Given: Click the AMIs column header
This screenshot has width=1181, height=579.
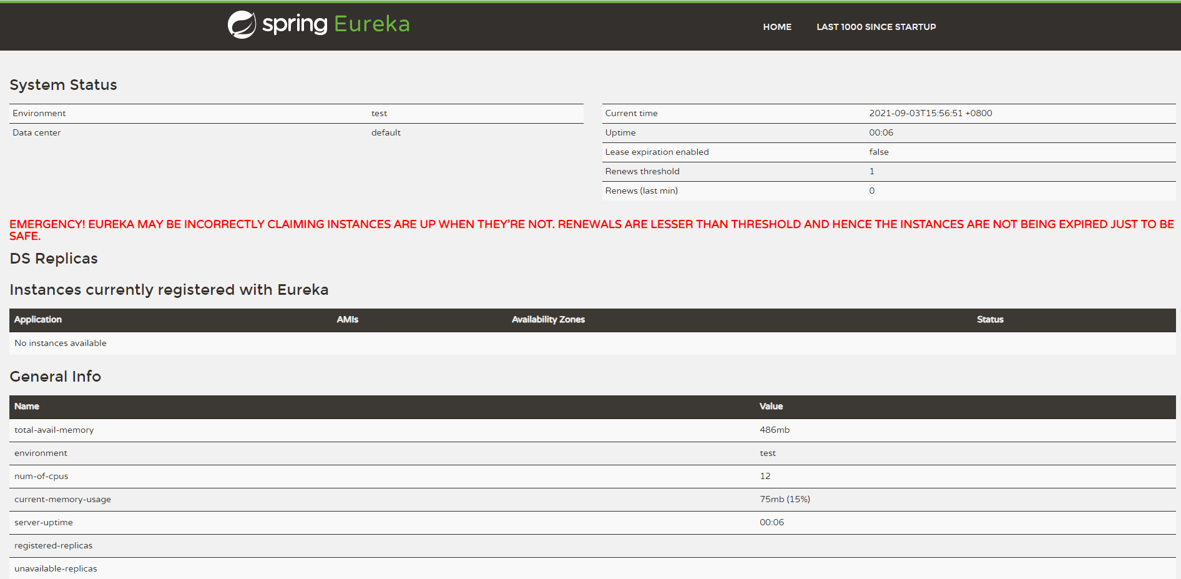Looking at the screenshot, I should tap(348, 319).
